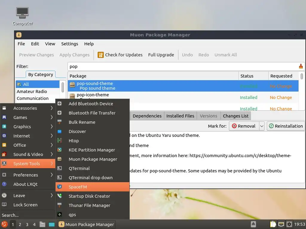Viewport: 306px width, 229px height.
Task: Click the SpaceFM icon
Action: (59, 187)
